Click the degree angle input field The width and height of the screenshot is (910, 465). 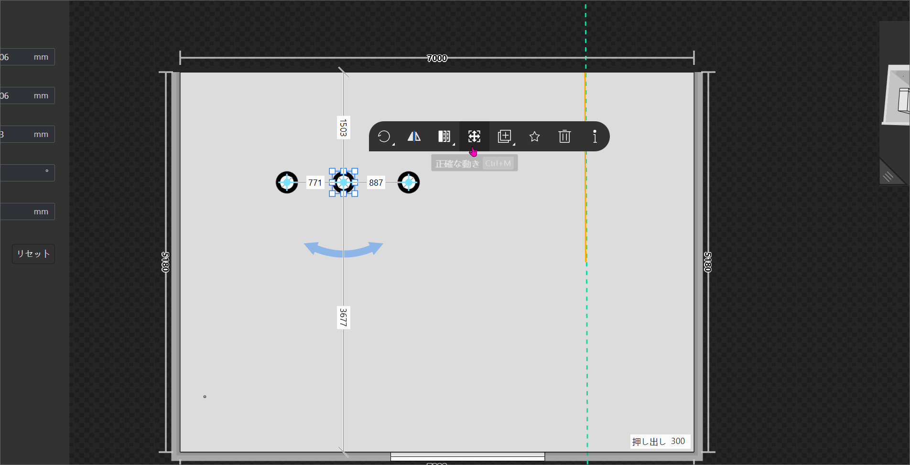[x=27, y=173]
